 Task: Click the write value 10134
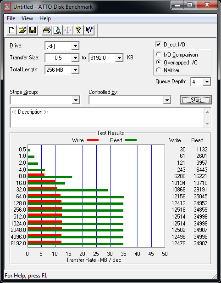click(x=178, y=183)
